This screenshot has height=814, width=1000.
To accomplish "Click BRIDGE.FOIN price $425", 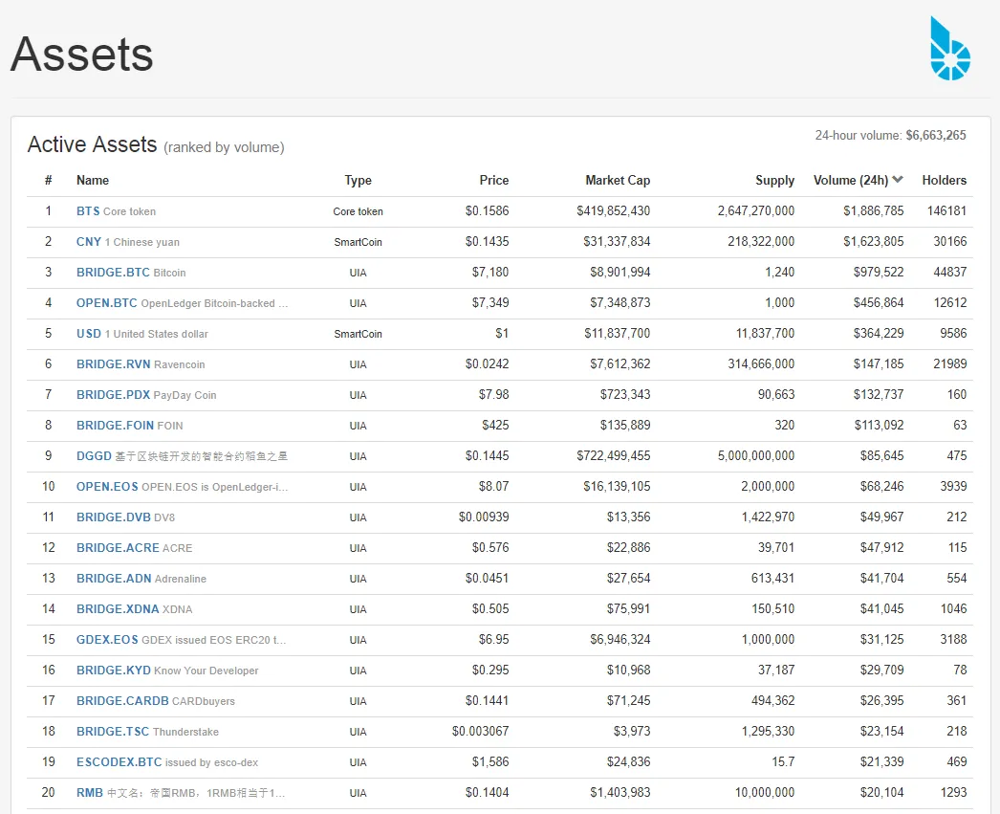I will (x=495, y=426).
